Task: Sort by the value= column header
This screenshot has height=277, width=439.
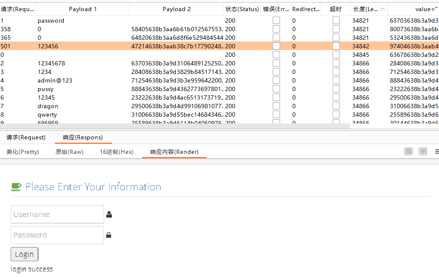Action: [414, 9]
